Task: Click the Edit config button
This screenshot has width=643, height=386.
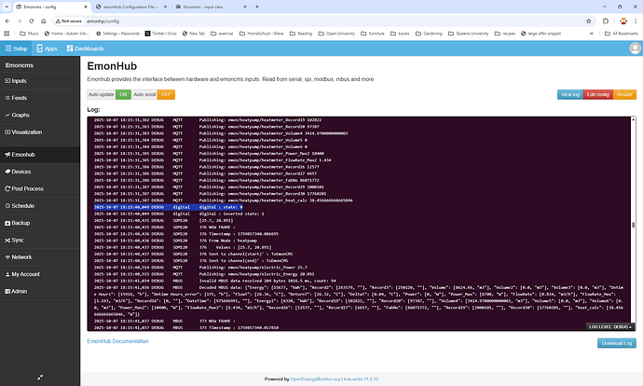Action: point(596,94)
